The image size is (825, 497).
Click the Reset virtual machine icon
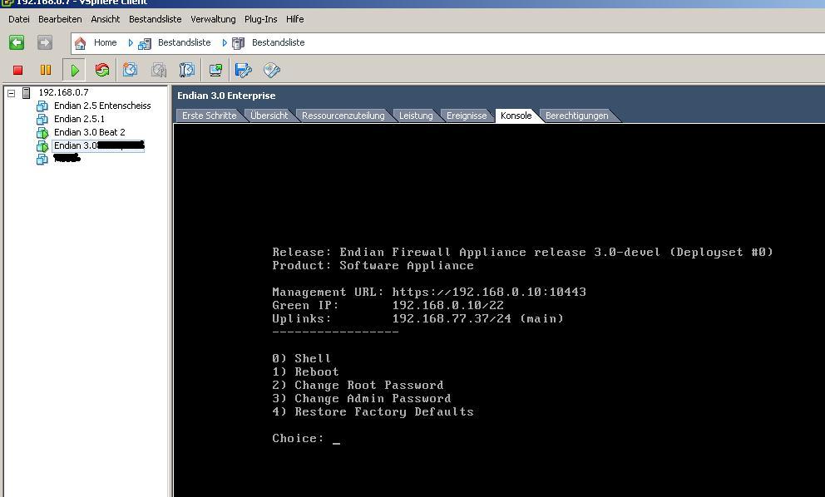click(x=102, y=71)
